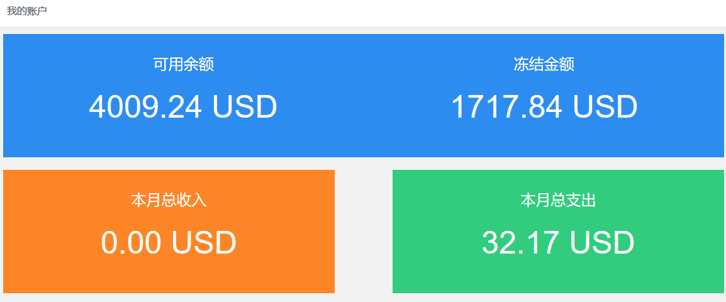726x302 pixels.
Task: Select the 冻结金额 label
Action: pos(544,64)
